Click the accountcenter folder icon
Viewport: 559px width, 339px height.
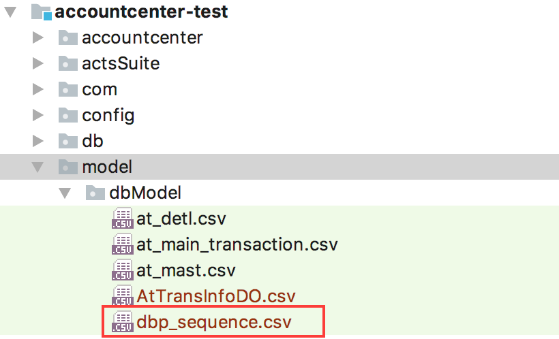tap(67, 37)
